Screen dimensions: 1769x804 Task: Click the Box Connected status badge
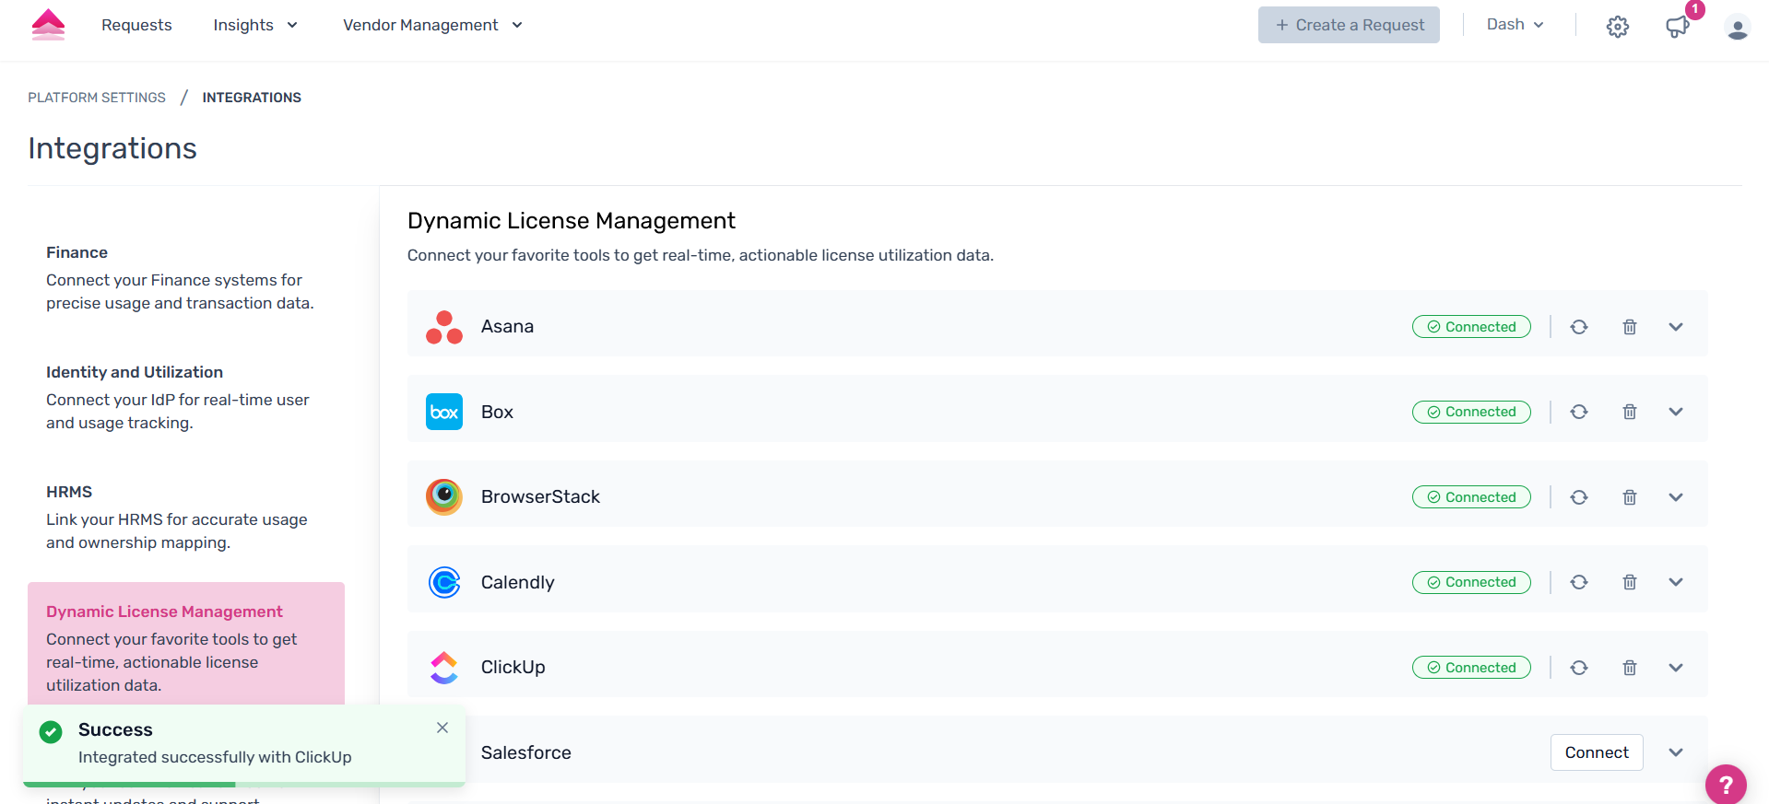pos(1471,412)
